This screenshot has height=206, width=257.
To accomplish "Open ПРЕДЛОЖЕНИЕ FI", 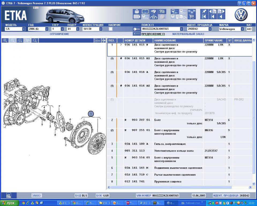I will (x=153, y=34).
